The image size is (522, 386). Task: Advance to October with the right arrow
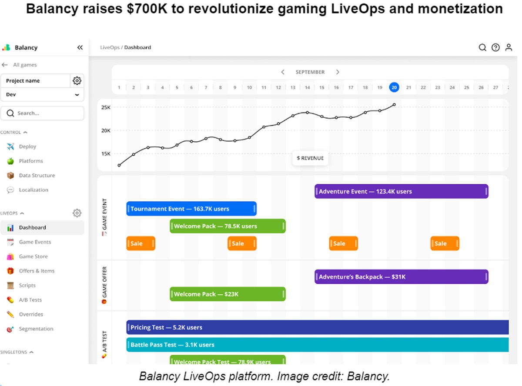(338, 72)
